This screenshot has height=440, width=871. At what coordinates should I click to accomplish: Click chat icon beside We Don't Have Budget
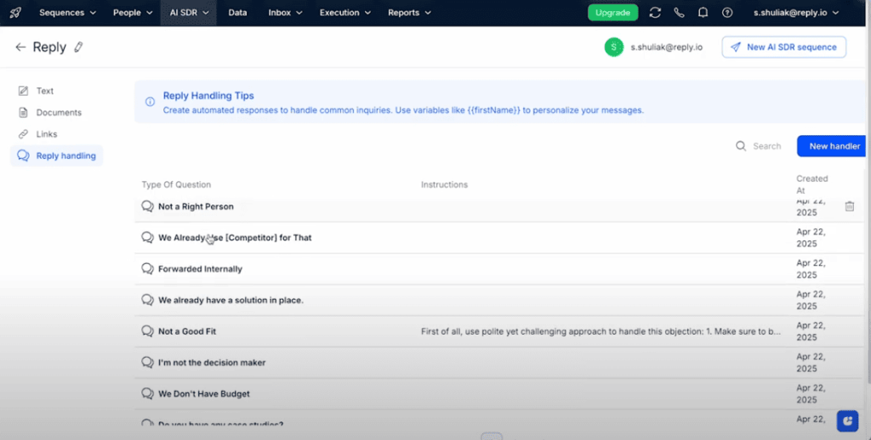(x=147, y=394)
